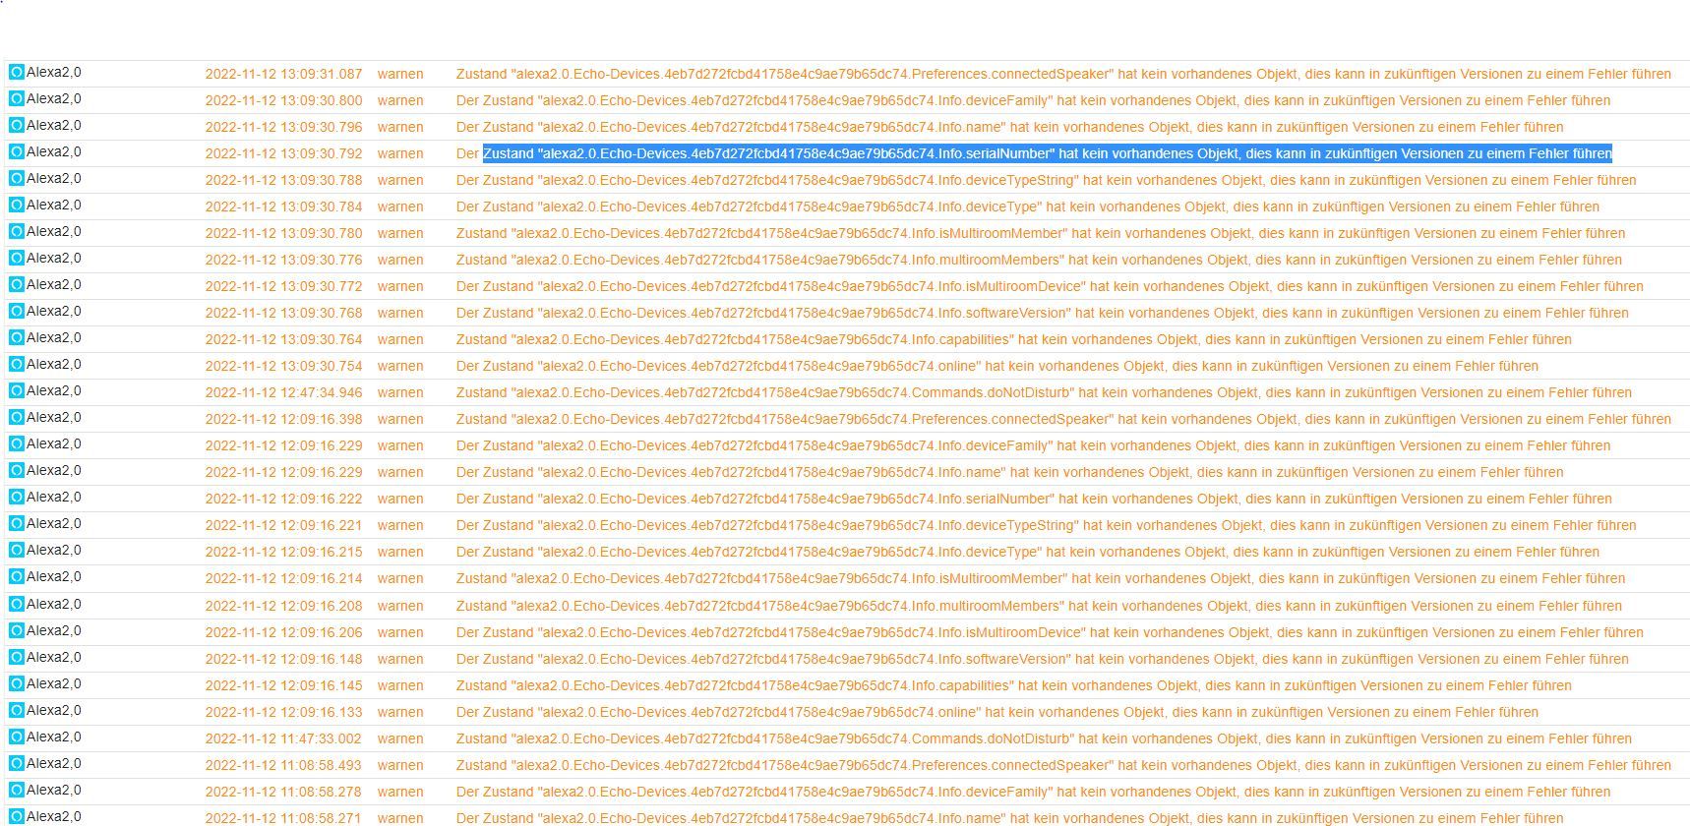
Task: Click the adapter icon of the 12:09:16.148 entry
Action: pos(17,657)
